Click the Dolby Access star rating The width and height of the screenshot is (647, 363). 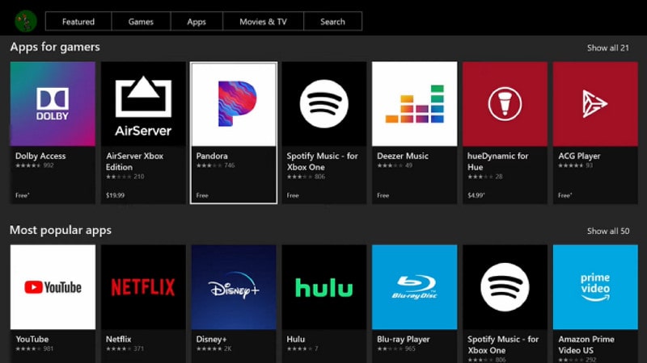tap(28, 165)
